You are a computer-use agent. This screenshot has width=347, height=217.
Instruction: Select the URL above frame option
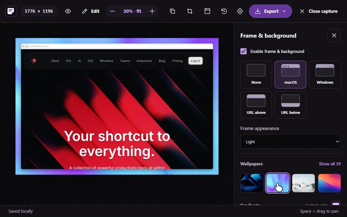click(x=256, y=105)
